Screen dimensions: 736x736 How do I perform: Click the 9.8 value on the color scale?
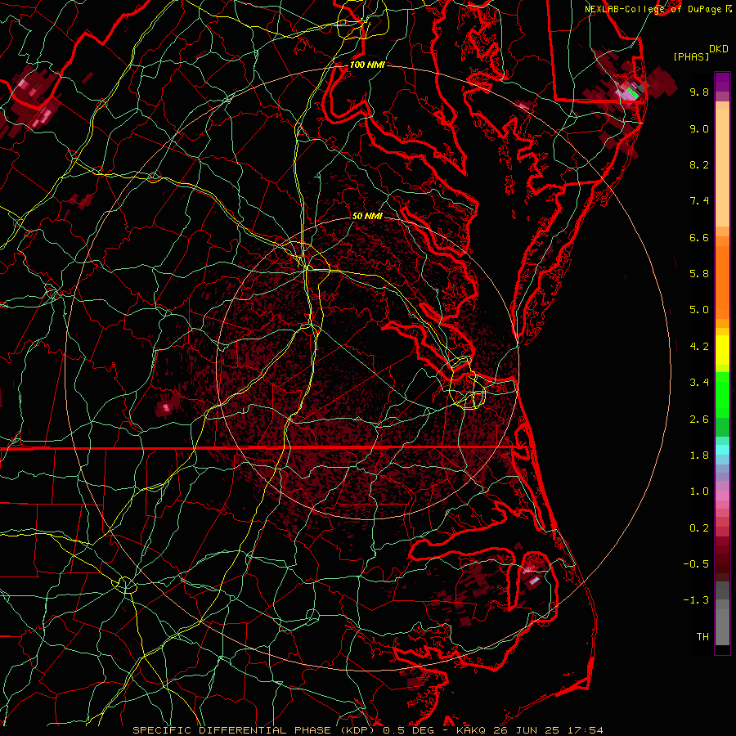tap(699, 92)
